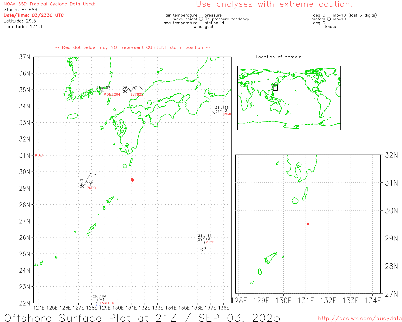Click the legend circle beside 'mb*10 (last 3 digits)'
The height and width of the screenshot is (322, 402).
(x=329, y=19)
